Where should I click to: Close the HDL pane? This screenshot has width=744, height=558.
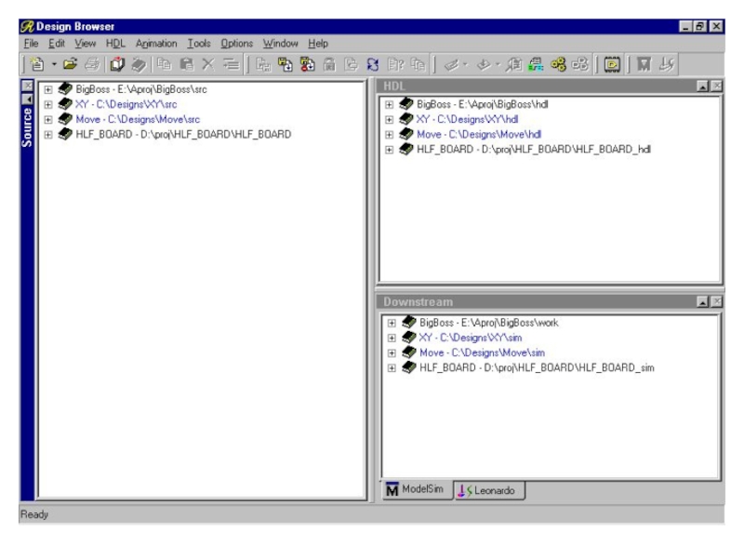coord(715,86)
